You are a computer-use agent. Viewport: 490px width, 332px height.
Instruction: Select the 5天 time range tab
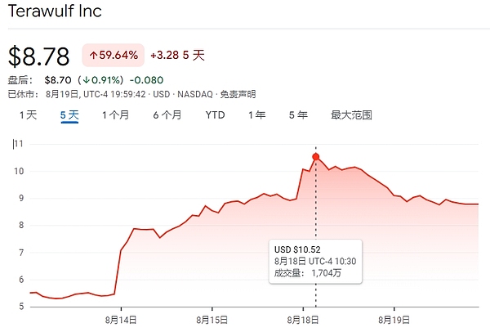click(x=69, y=115)
